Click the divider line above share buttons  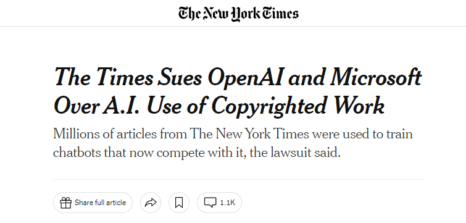click(238, 179)
